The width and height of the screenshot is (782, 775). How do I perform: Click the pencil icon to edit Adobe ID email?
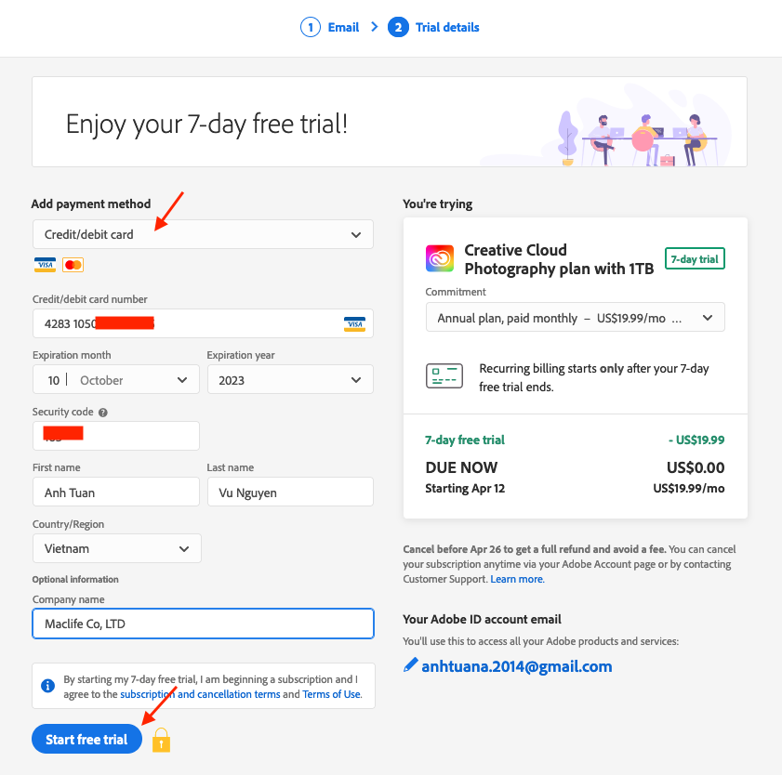pyautogui.click(x=410, y=665)
